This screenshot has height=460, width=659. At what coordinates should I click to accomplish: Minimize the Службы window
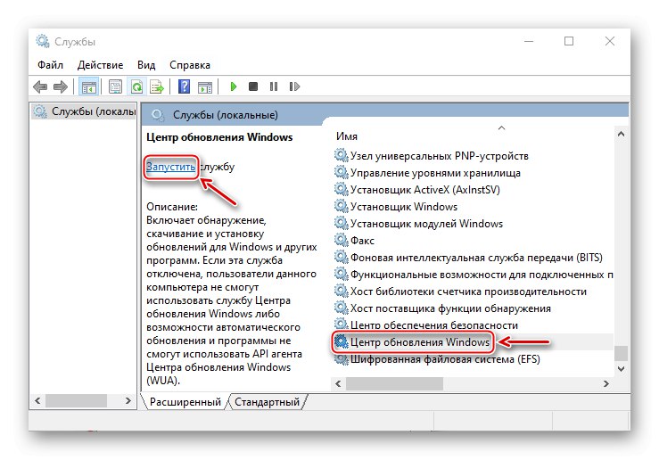point(529,41)
